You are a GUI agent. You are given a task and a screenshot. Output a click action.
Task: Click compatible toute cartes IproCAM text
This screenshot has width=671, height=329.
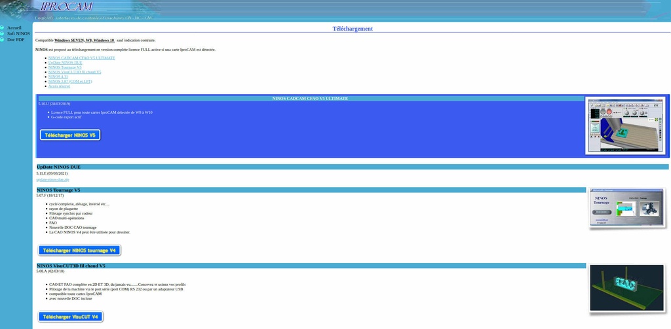(x=75, y=294)
